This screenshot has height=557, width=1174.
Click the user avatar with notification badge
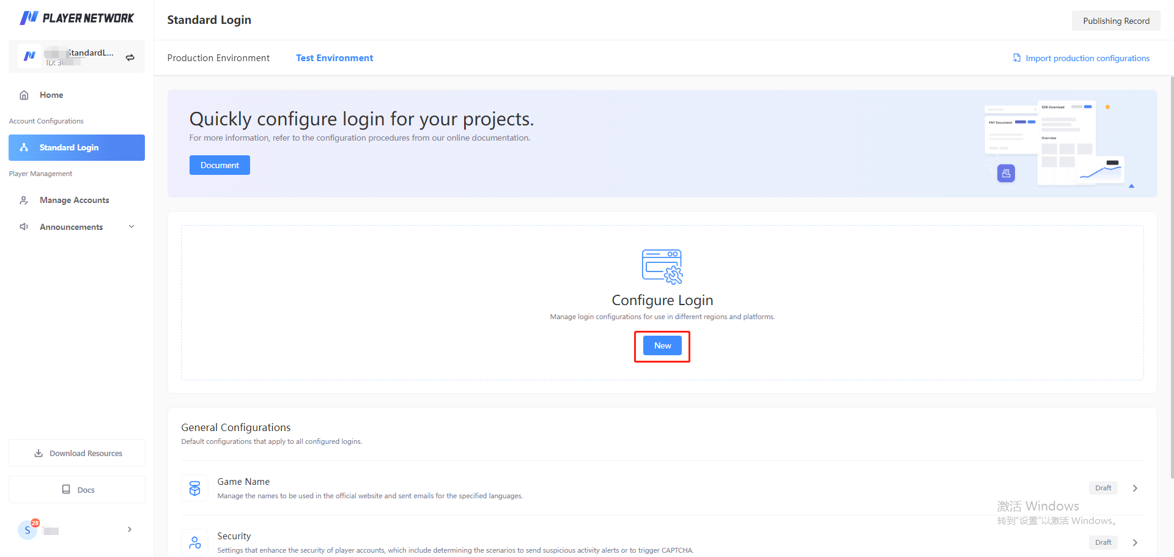click(28, 529)
